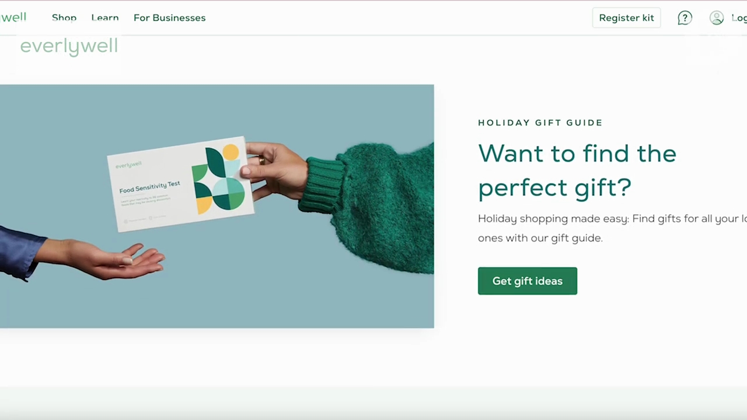Click the Get gift ideas button
The width and height of the screenshot is (747, 420).
[528, 281]
